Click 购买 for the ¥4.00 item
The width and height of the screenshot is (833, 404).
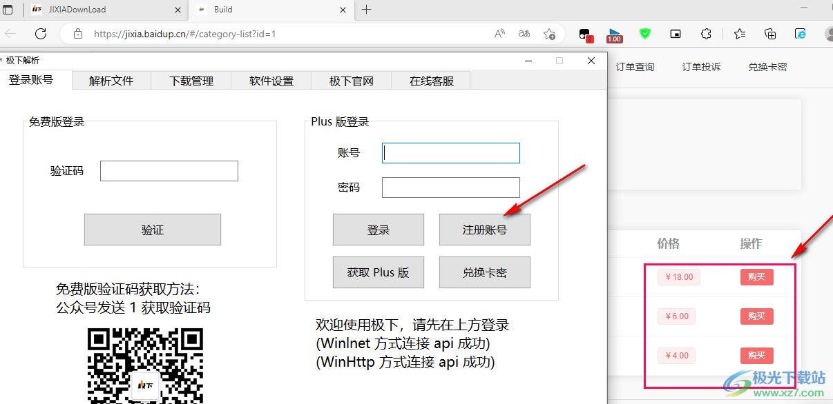(757, 356)
